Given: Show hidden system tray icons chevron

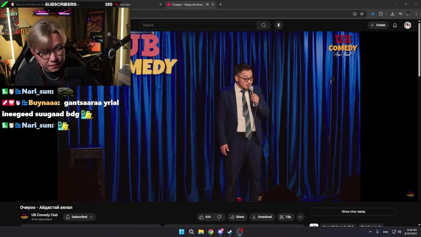Looking at the screenshot, I should coord(370,232).
